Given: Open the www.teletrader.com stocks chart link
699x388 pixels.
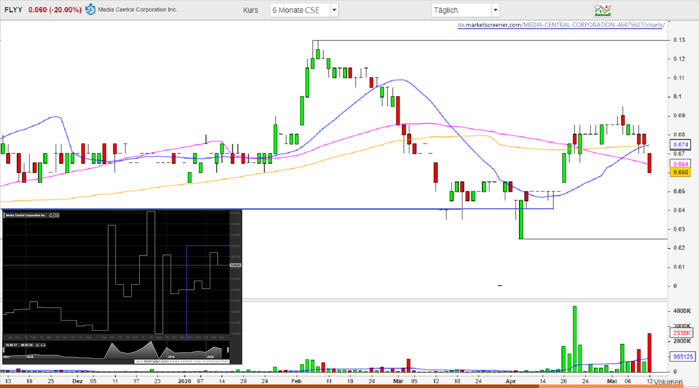Looking at the screenshot, I should (x=182, y=361).
